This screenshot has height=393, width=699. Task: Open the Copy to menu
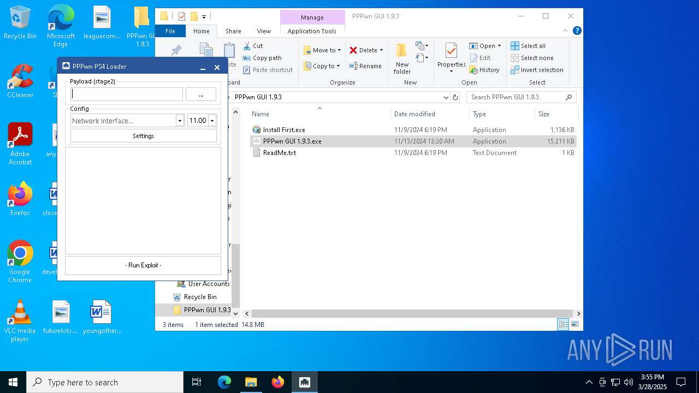point(322,66)
